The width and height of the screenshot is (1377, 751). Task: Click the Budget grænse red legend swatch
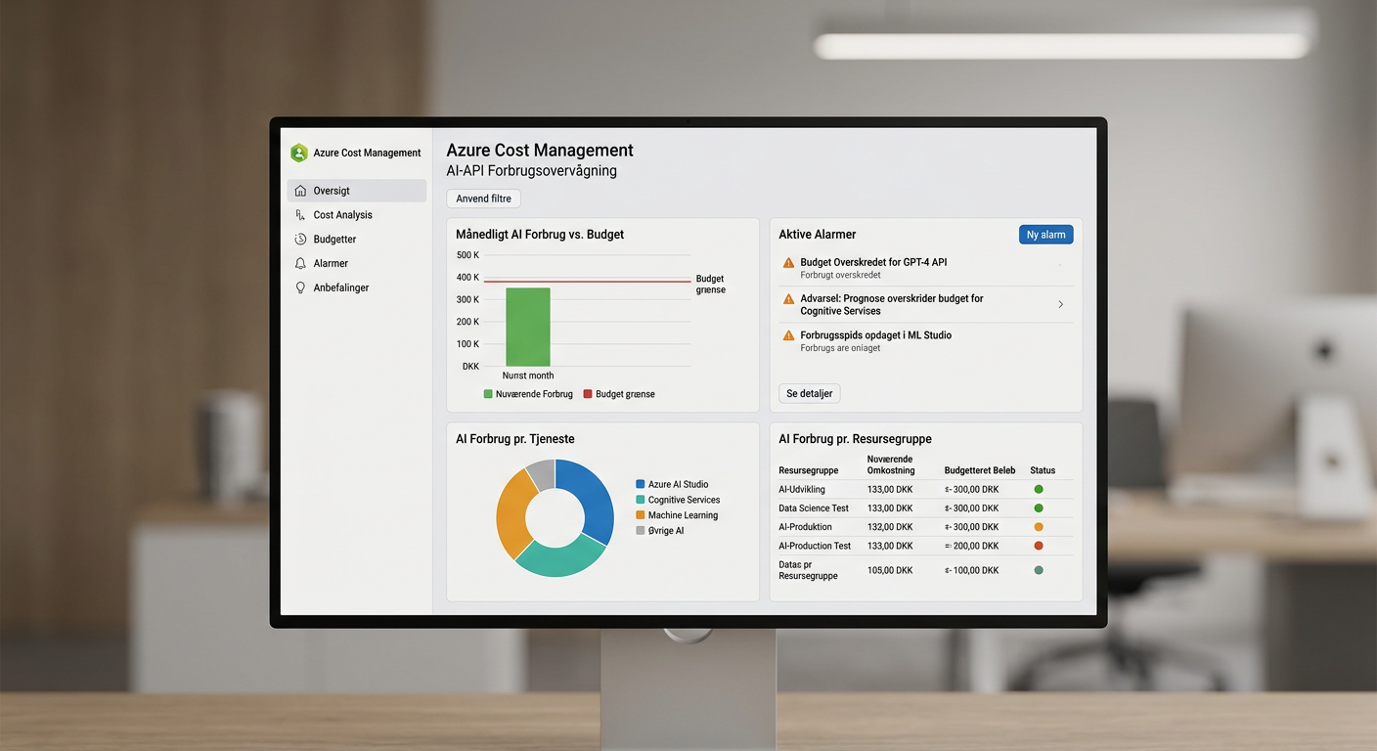(588, 394)
